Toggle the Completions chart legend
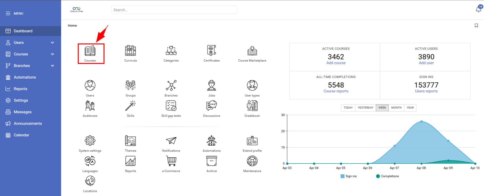Screen dimensions: 484x196 pos(387,176)
